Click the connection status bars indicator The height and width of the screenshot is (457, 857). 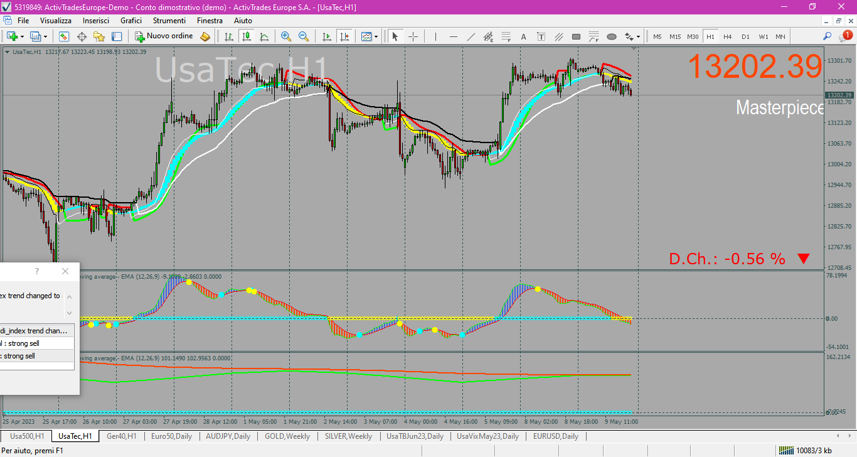click(785, 450)
